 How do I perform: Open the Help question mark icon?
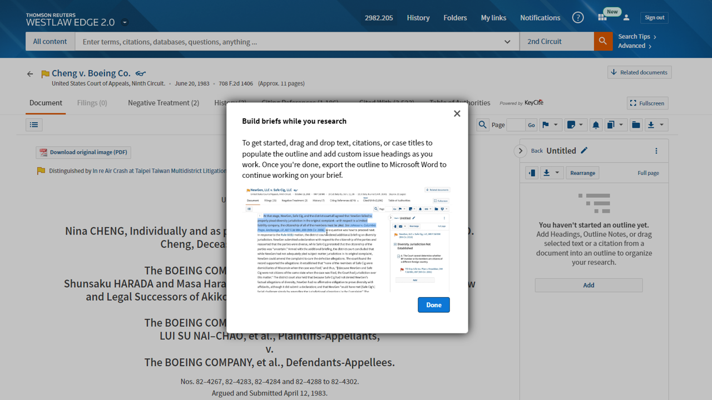click(578, 17)
